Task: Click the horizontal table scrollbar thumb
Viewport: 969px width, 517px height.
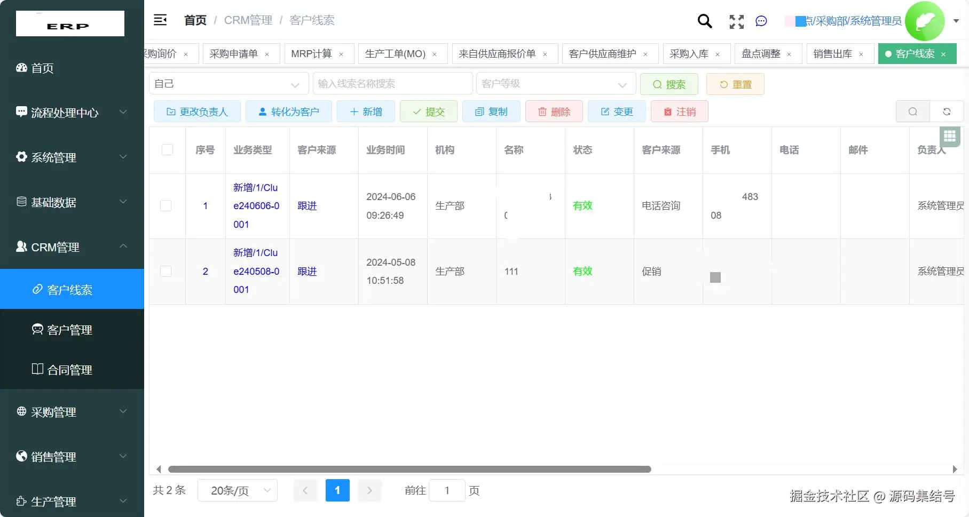Action: [409, 470]
